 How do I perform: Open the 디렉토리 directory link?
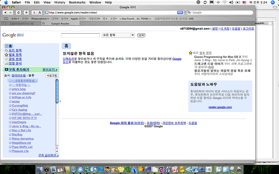coord(68,59)
